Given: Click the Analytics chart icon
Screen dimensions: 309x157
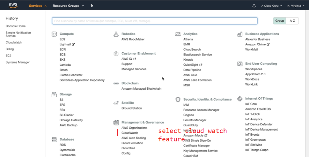Looking at the screenshot, I should 178,34.
